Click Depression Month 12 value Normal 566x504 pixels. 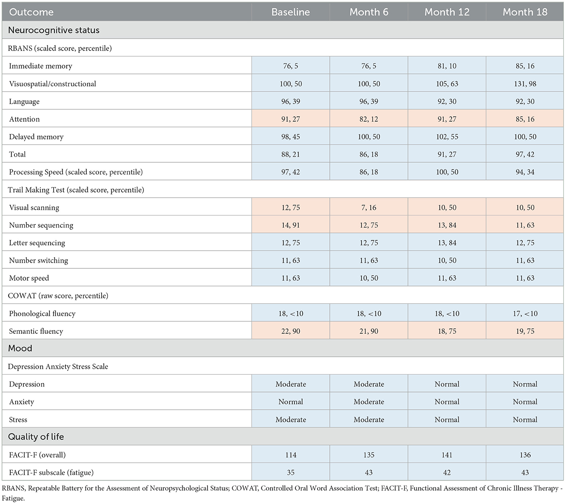447,384
